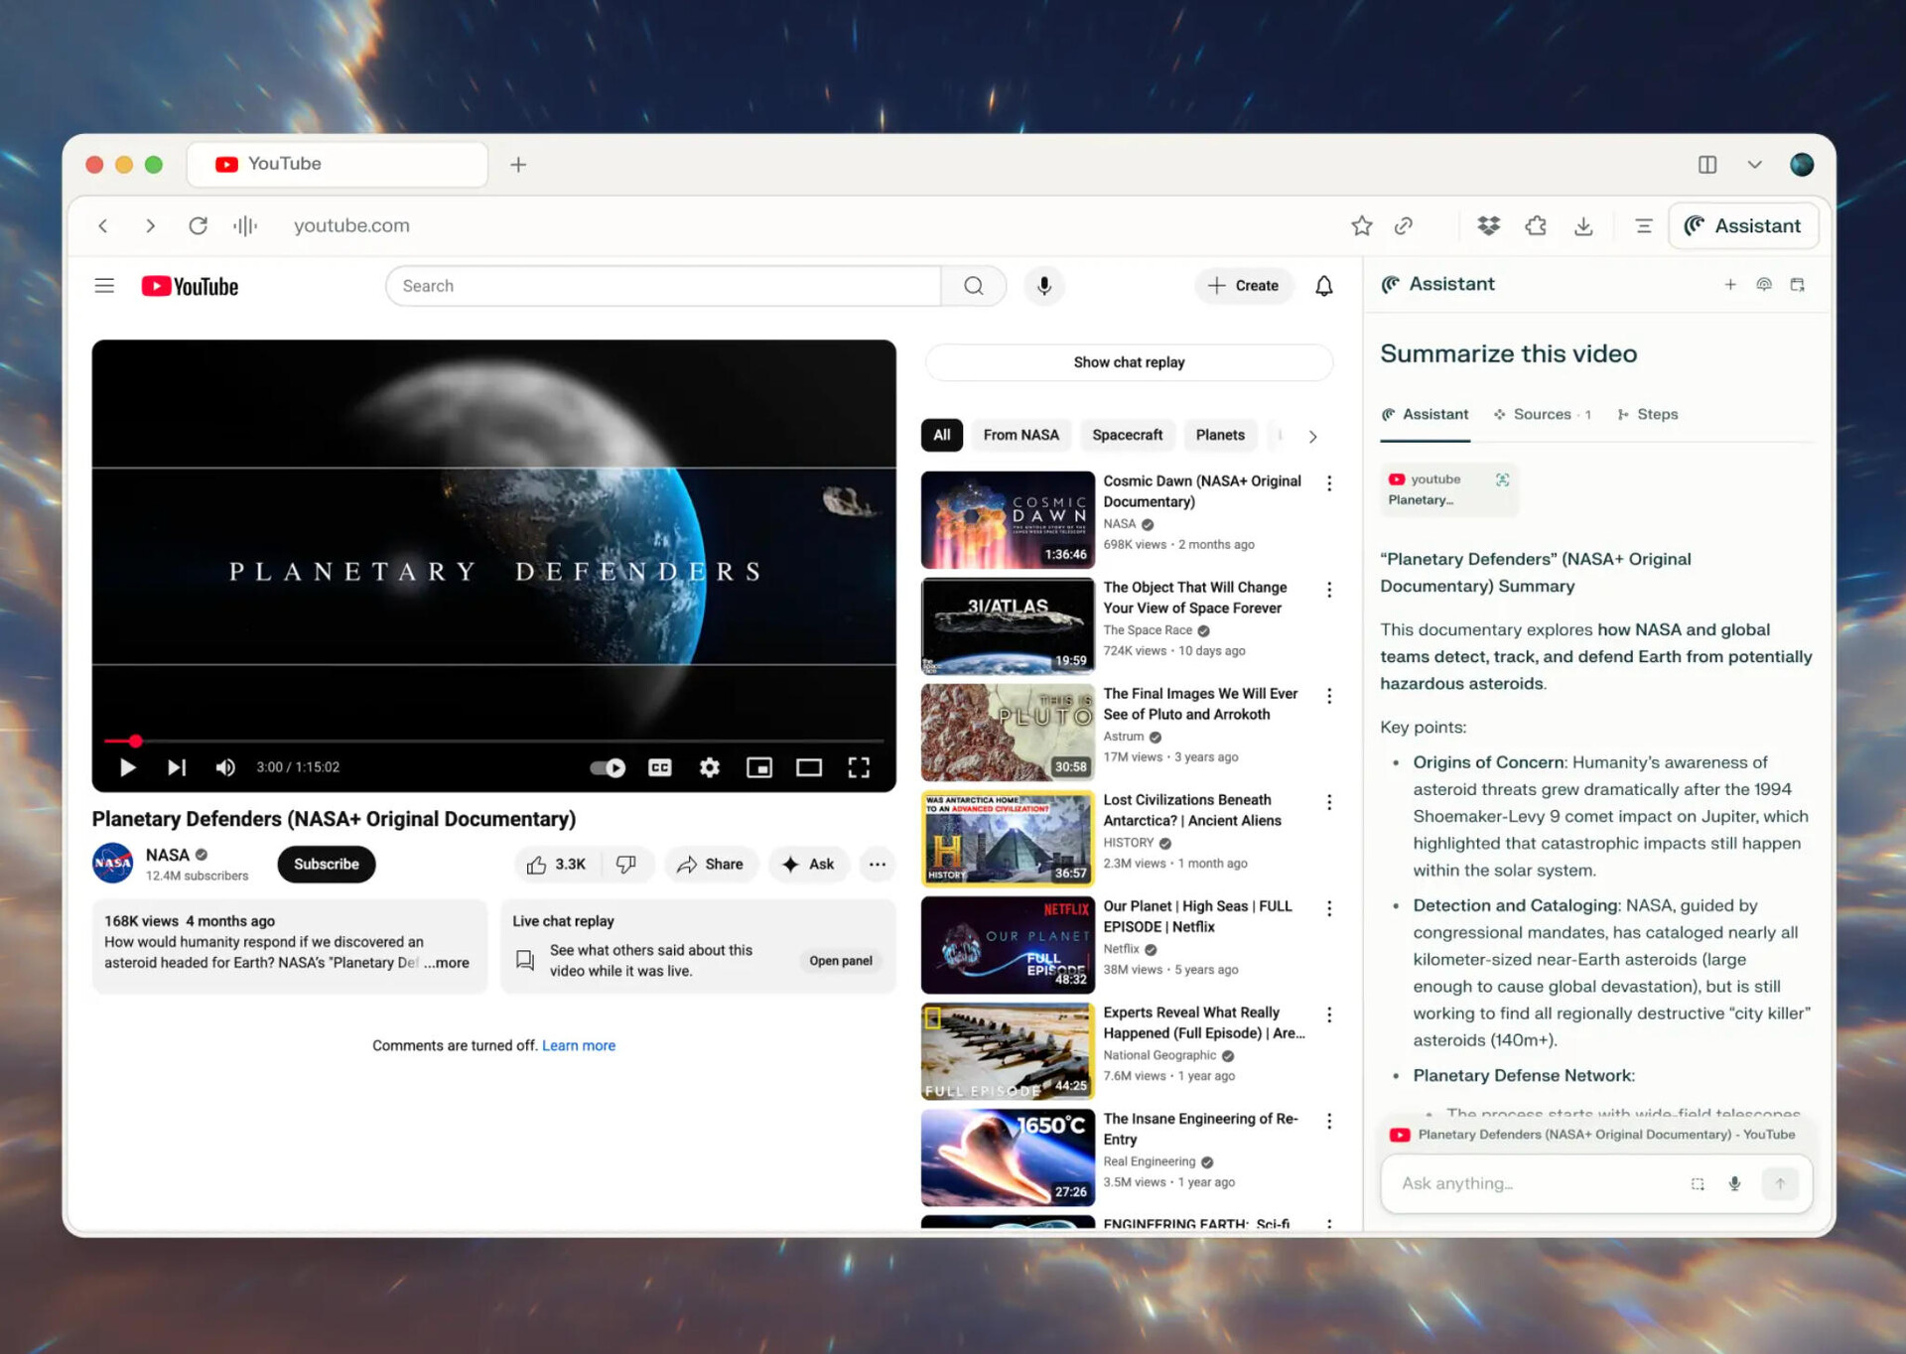
Task: Toggle closed captions on the video
Action: pyautogui.click(x=659, y=767)
